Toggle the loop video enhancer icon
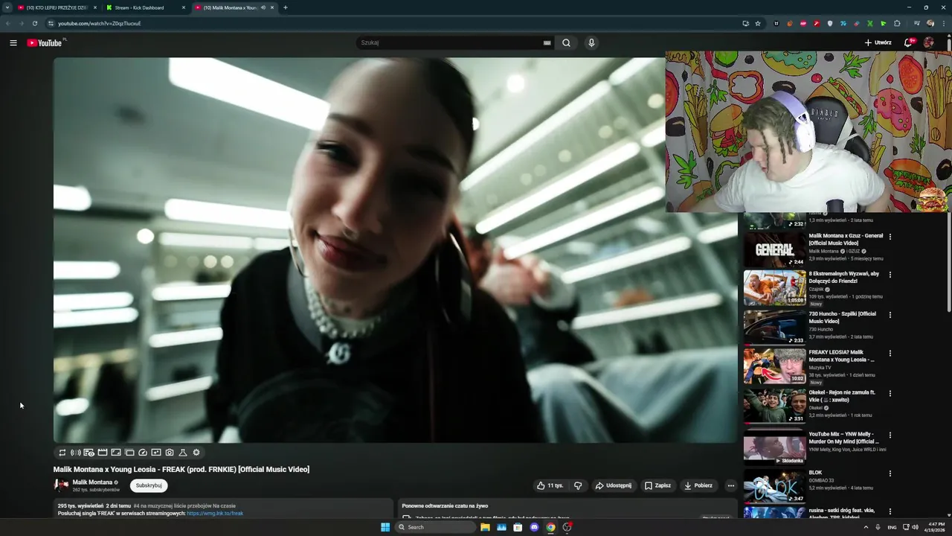This screenshot has width=952, height=536. (x=62, y=453)
